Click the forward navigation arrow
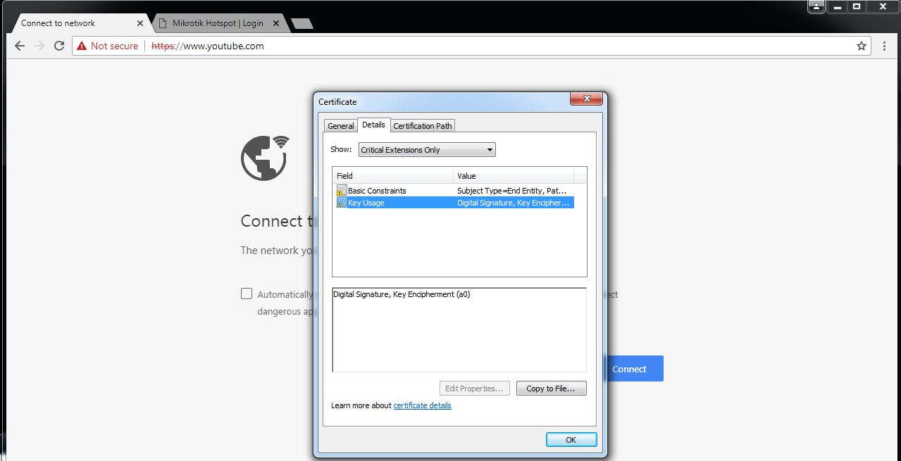Image resolution: width=901 pixels, height=461 pixels. tap(39, 46)
